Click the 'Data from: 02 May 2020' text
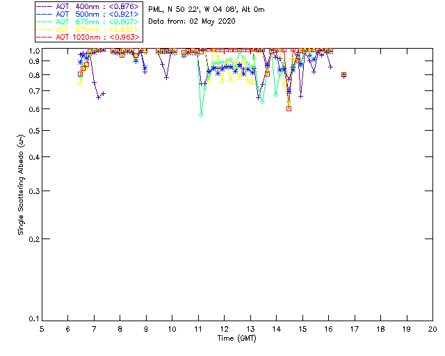 (192, 22)
